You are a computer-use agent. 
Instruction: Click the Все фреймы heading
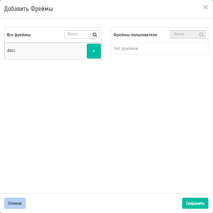(x=19, y=35)
